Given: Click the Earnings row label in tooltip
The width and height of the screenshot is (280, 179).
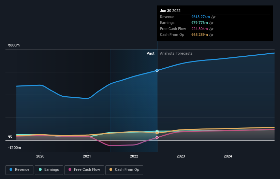Looking at the screenshot, I should [x=167, y=23].
